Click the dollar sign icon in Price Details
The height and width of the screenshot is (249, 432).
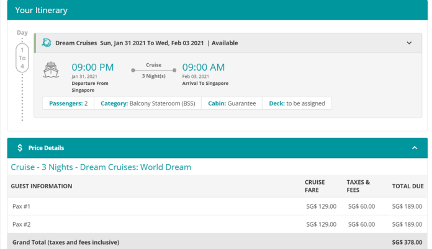click(x=20, y=148)
